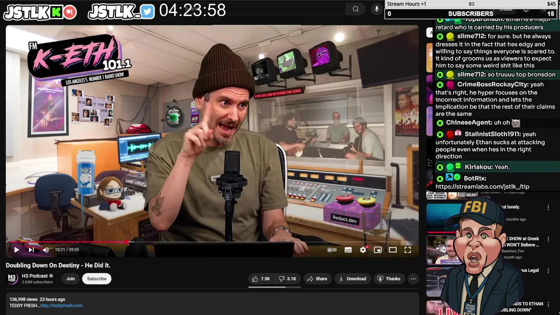Click the 50:59 duration badge on the sidebar thumbnail
The image size is (560, 315).
point(470,195)
